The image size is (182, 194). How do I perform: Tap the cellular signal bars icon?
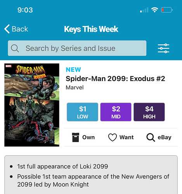(x=144, y=10)
